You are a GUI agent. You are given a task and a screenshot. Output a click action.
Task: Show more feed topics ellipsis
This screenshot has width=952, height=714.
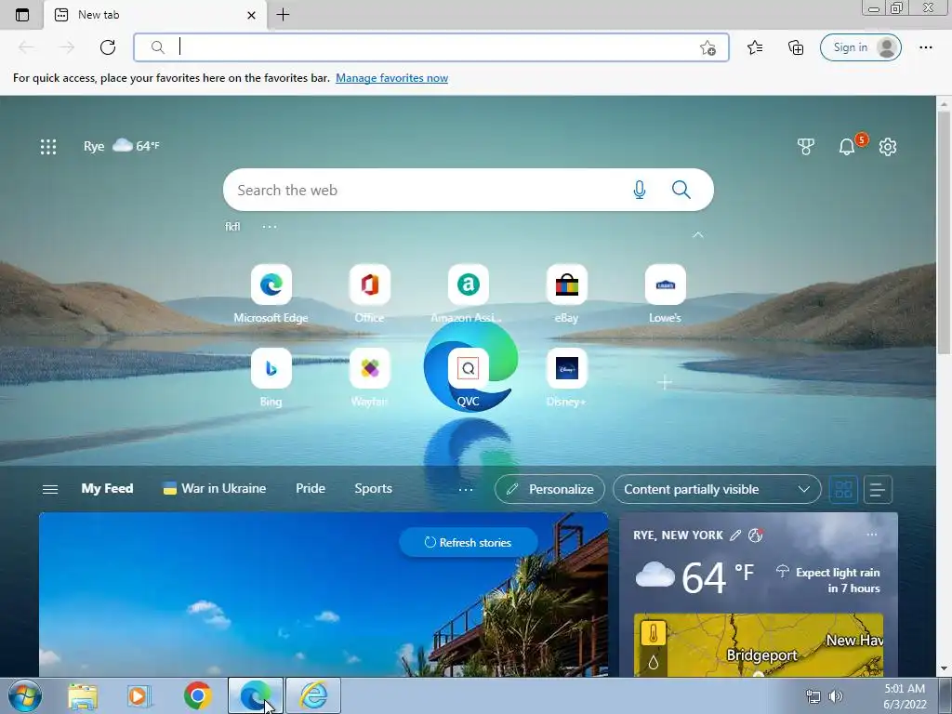[x=465, y=489]
